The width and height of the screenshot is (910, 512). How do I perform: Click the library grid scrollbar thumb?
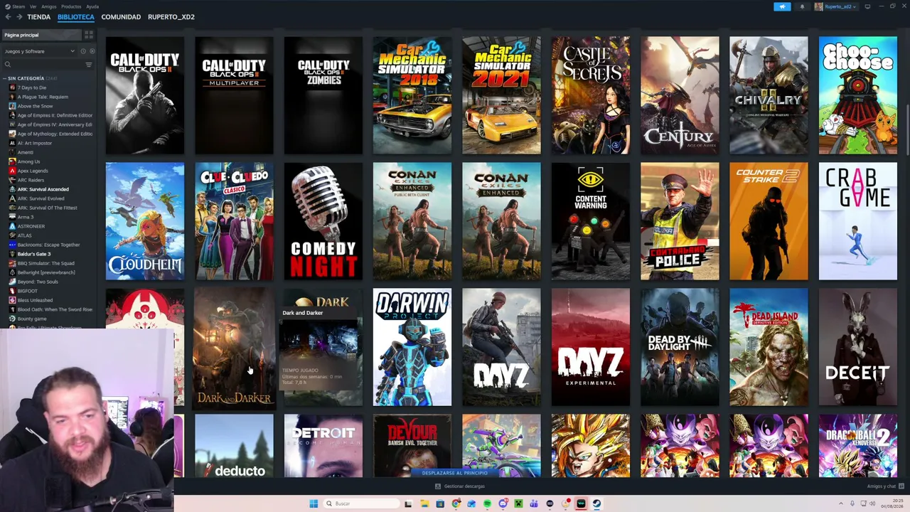pyautogui.click(x=907, y=129)
